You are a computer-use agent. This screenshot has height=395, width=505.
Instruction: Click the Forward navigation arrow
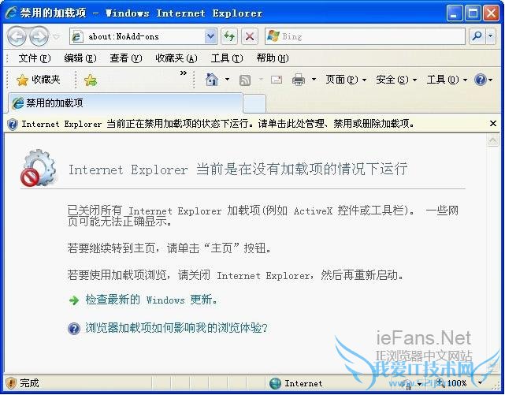click(39, 36)
